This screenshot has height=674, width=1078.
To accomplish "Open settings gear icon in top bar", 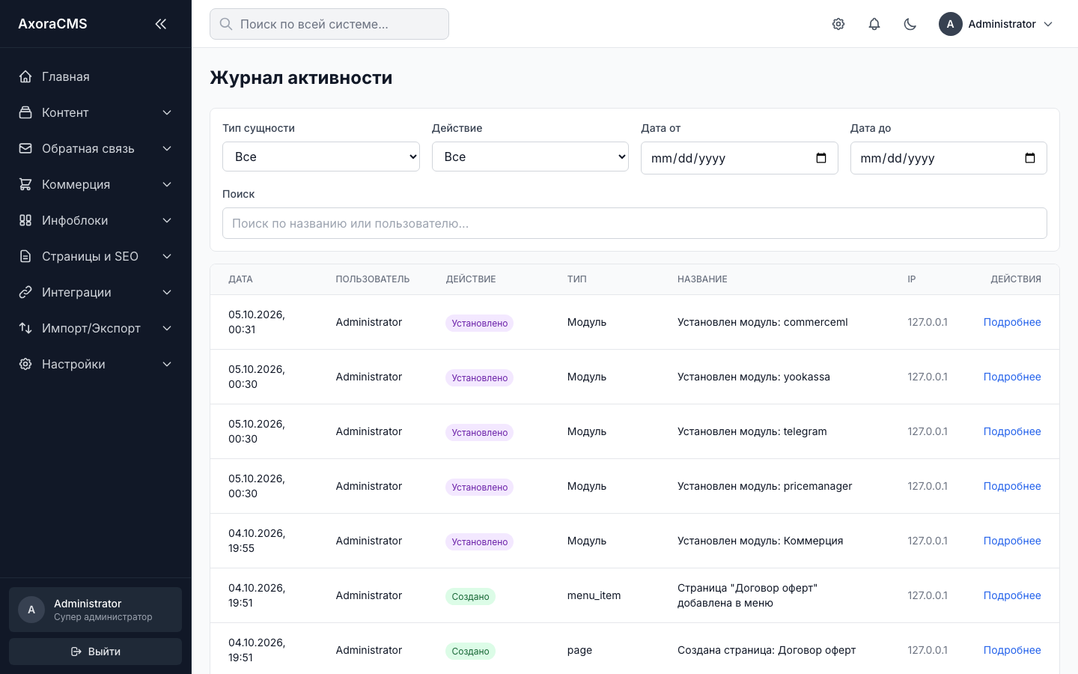I will coord(838,24).
